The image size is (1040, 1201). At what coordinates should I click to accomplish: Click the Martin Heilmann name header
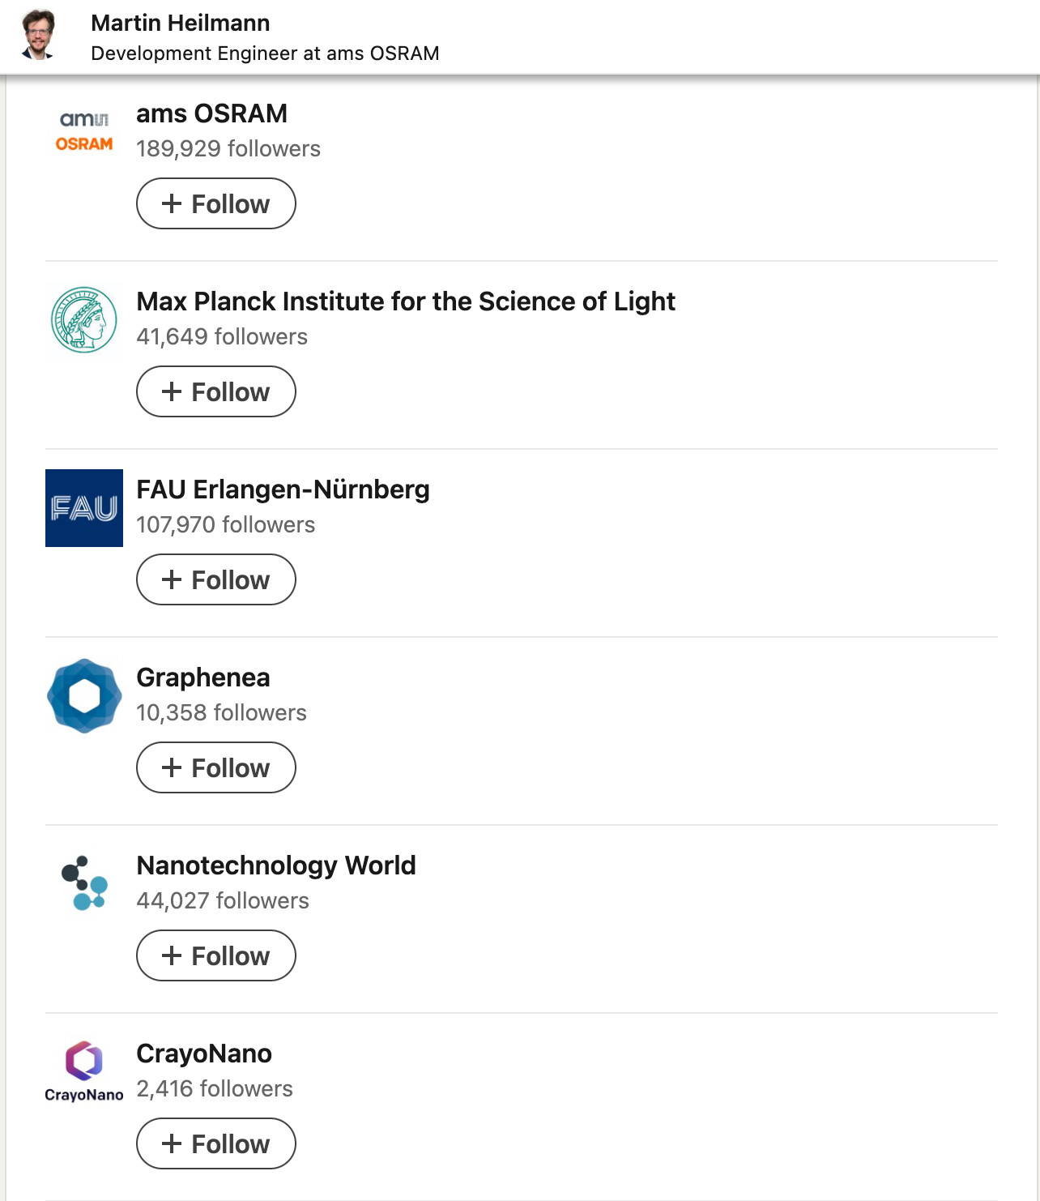(x=181, y=23)
